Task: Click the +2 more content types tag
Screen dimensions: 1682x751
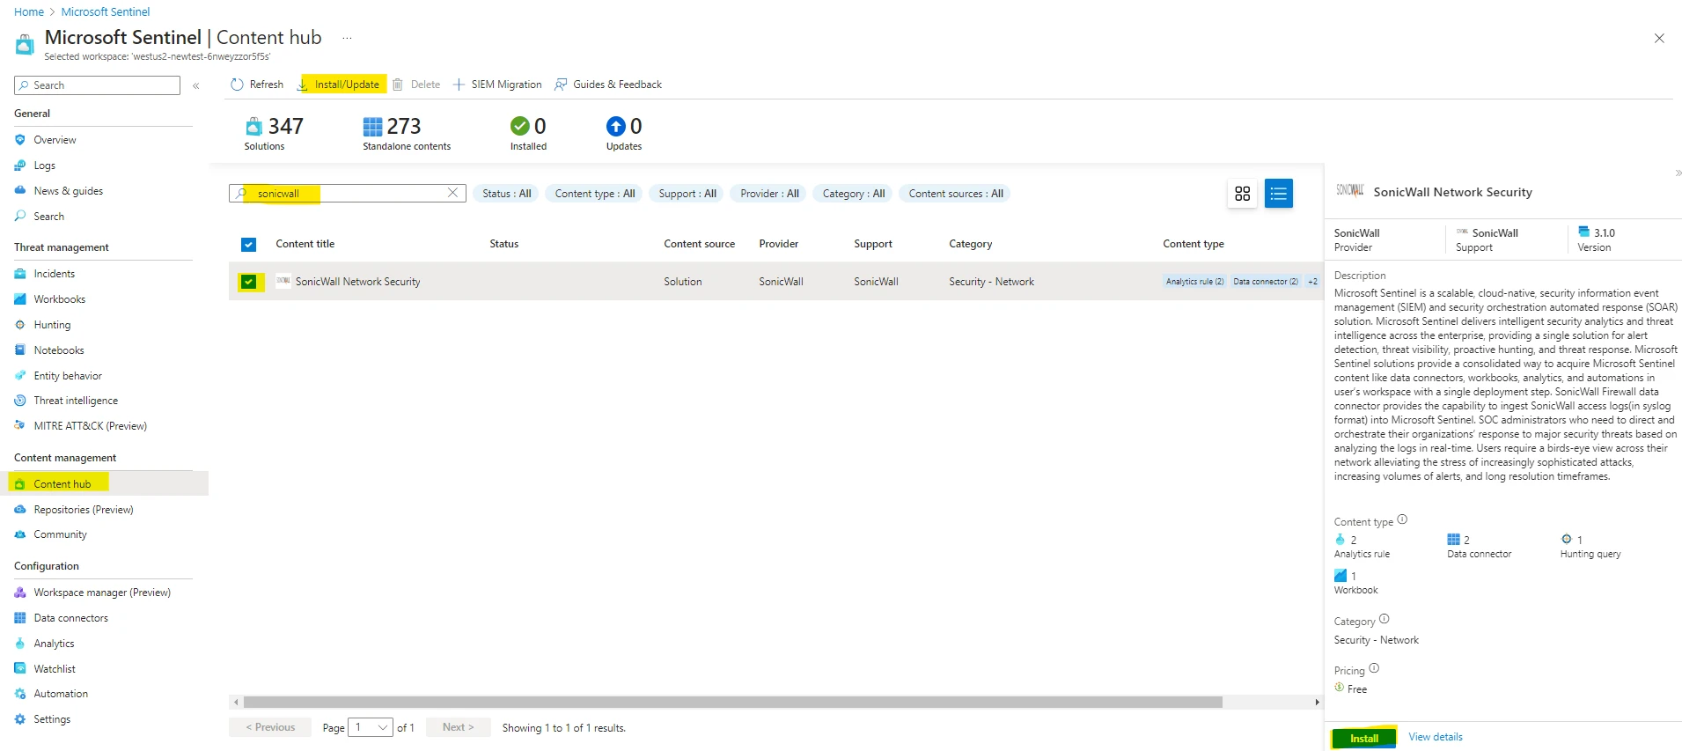Action: (x=1312, y=282)
